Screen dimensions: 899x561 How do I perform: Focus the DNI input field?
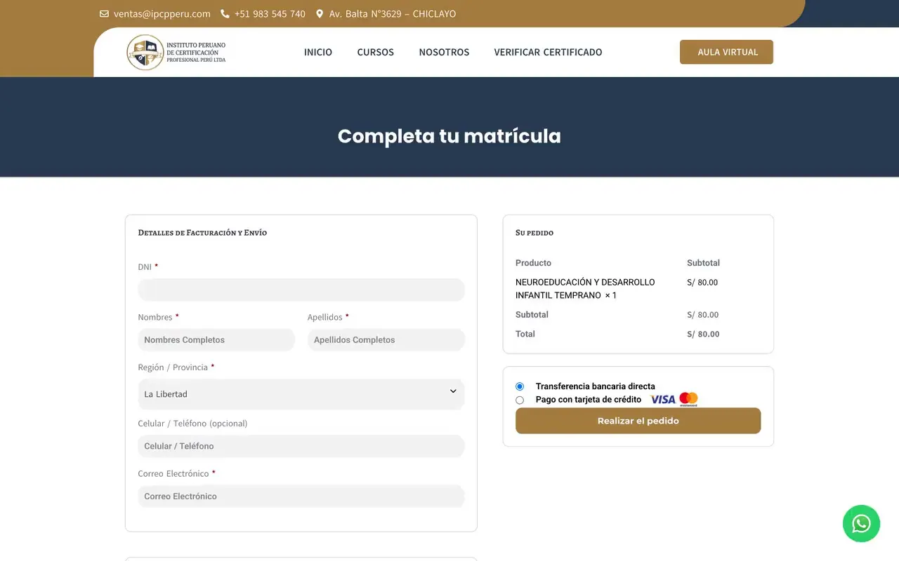301,290
